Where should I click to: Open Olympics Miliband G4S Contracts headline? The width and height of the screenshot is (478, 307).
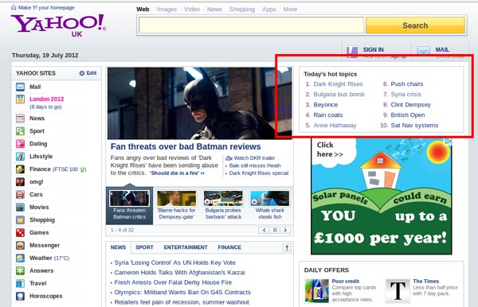click(x=182, y=293)
